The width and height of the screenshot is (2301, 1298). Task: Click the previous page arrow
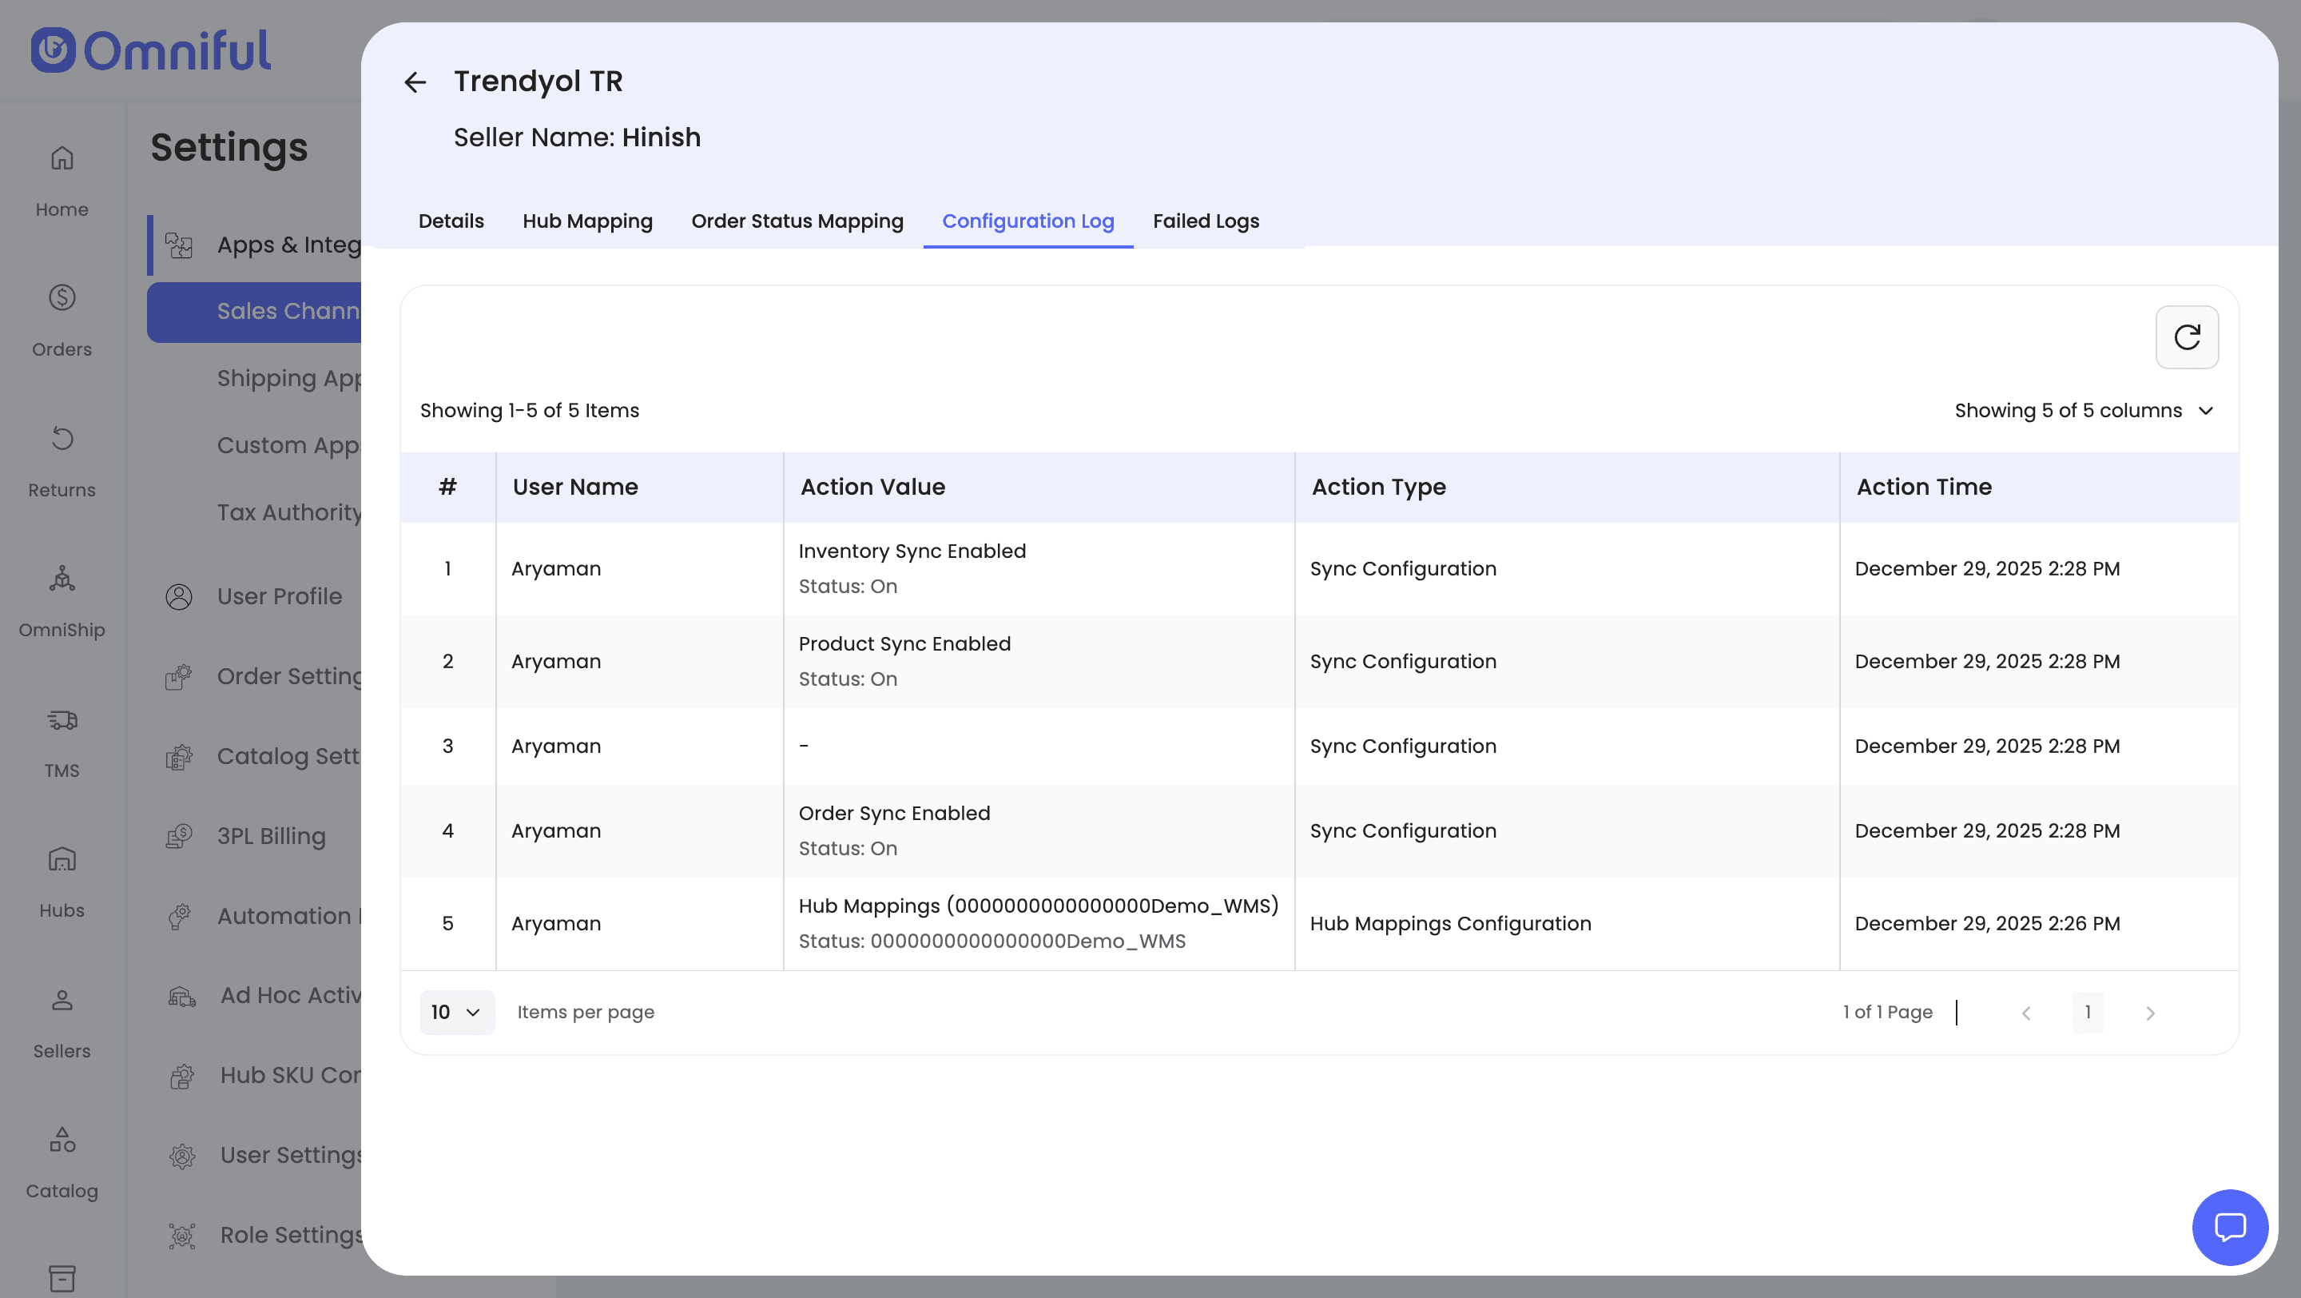(2025, 1012)
